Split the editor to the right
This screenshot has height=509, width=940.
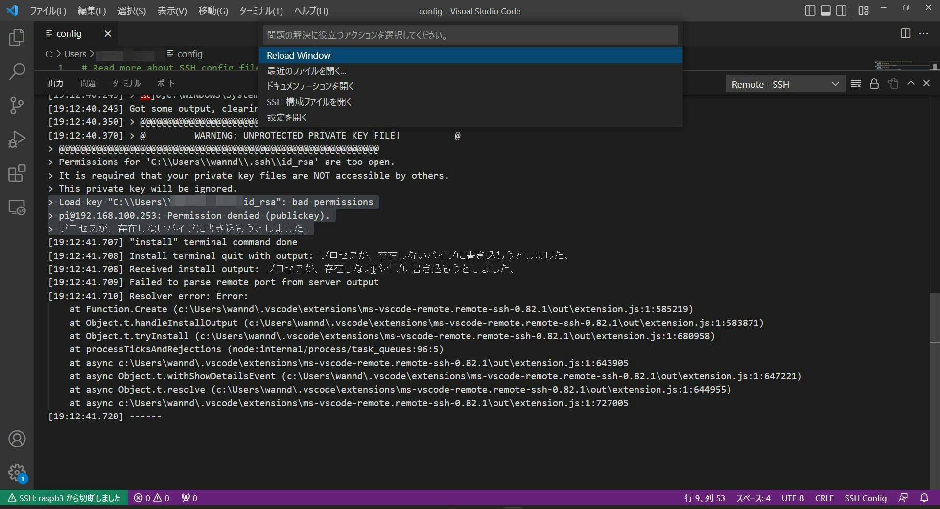pyautogui.click(x=905, y=33)
